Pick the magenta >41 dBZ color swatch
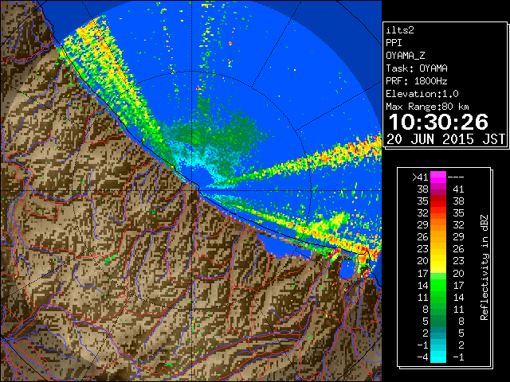This screenshot has width=510, height=382. click(438, 177)
